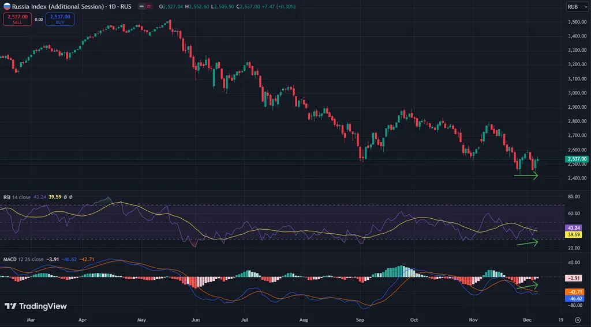Screen dimensions: 591x327
Task: Select green arrow drawing in MACD pane
Action: pyautogui.click(x=527, y=286)
